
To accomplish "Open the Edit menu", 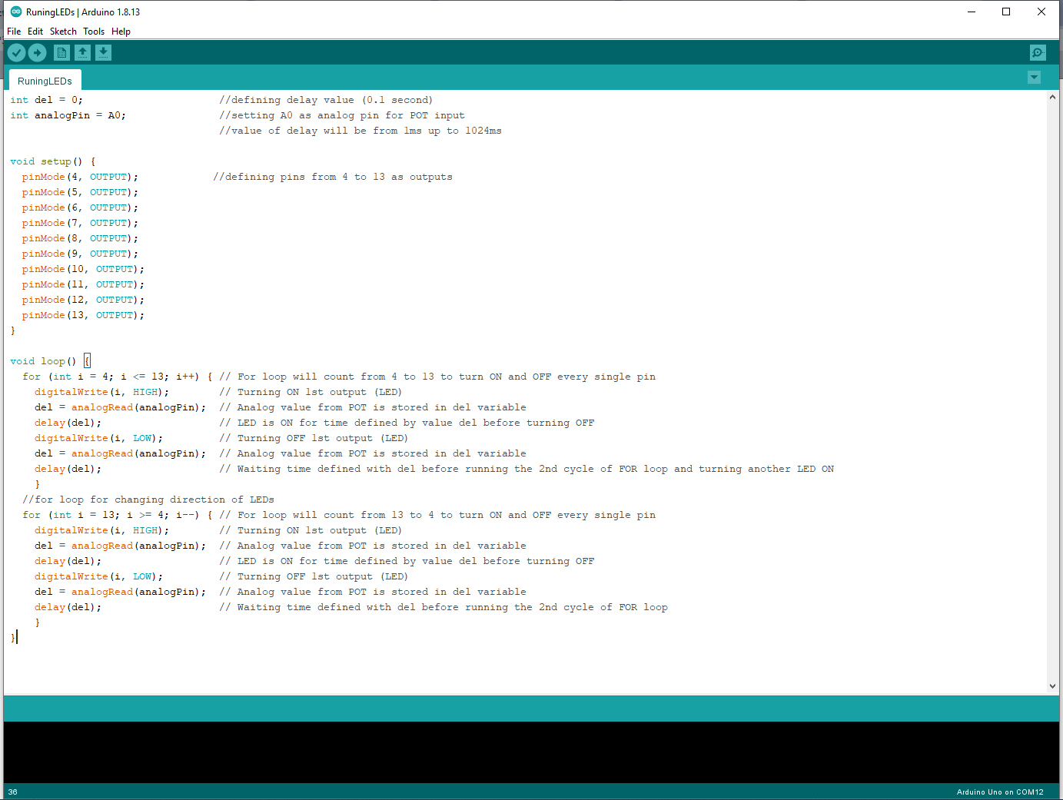I will pyautogui.click(x=35, y=32).
